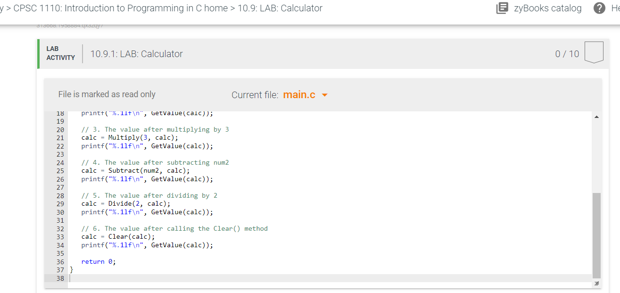
Task: Click the scroll-up arrow on the code scrollbar
Action: 596,116
